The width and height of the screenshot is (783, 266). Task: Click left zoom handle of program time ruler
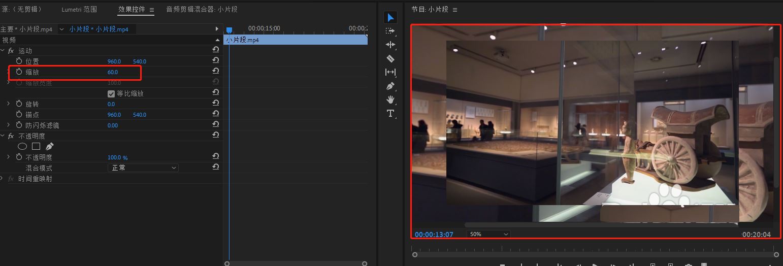415,254
